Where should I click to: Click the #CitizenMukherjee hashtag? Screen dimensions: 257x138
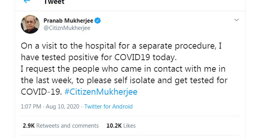(101, 92)
